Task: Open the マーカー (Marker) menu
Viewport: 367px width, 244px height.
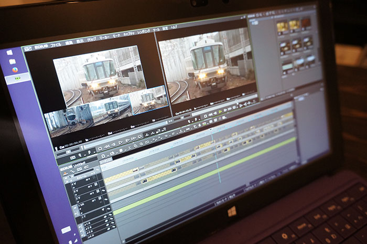Action: point(104,37)
